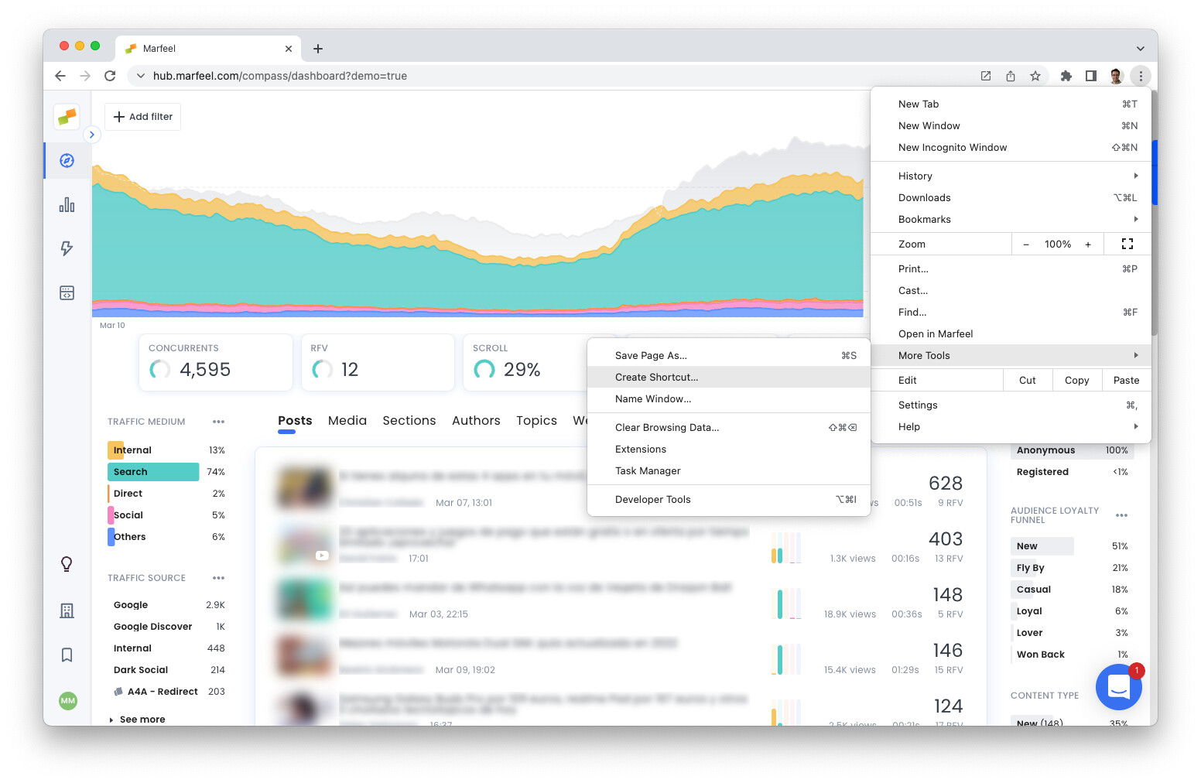Image resolution: width=1201 pixels, height=783 pixels.
Task: Open the Compass dashboard from the sidebar
Action: tap(67, 160)
